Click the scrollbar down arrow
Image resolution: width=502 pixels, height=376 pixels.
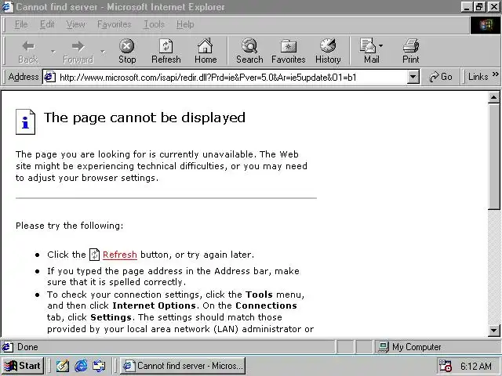[x=494, y=330]
